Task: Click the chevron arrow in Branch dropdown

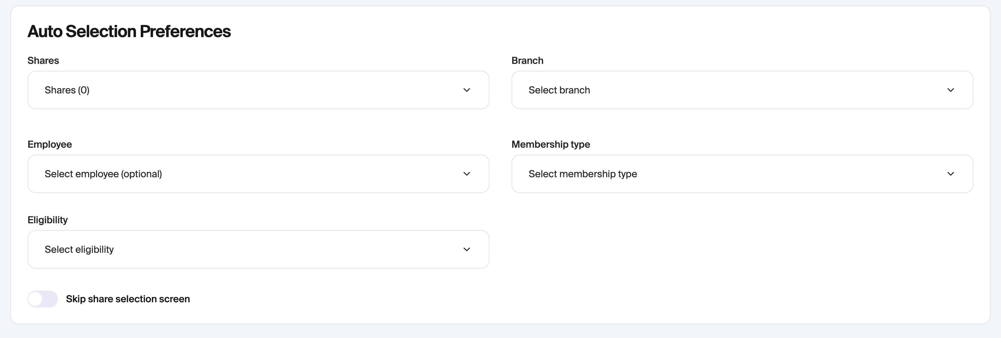Action: 950,90
